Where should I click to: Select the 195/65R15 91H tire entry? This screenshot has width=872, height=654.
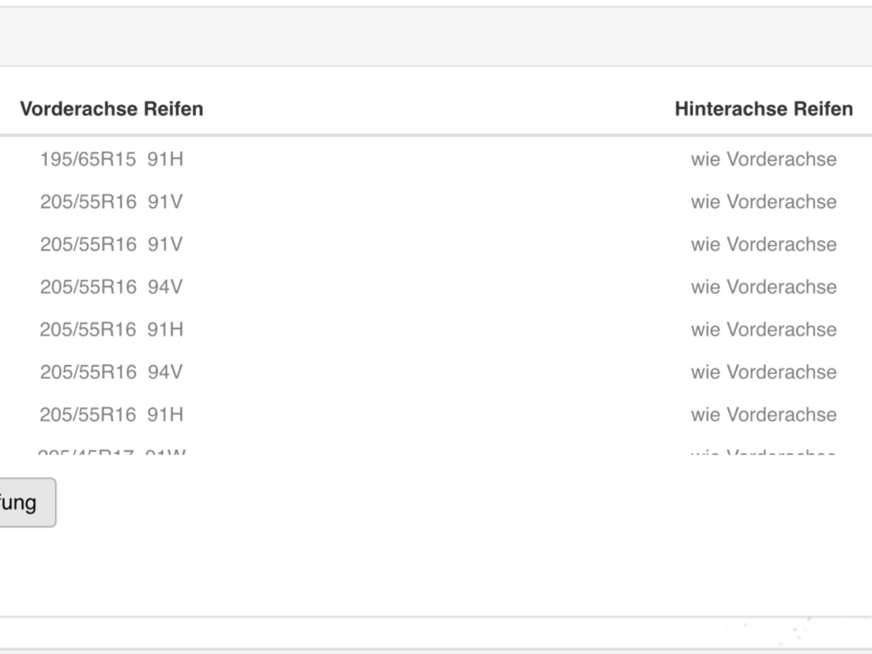coord(112,159)
